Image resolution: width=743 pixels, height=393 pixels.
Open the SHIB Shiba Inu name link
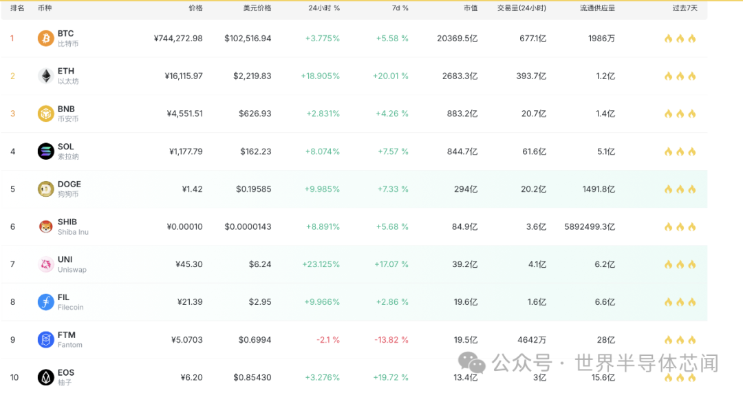click(x=73, y=226)
